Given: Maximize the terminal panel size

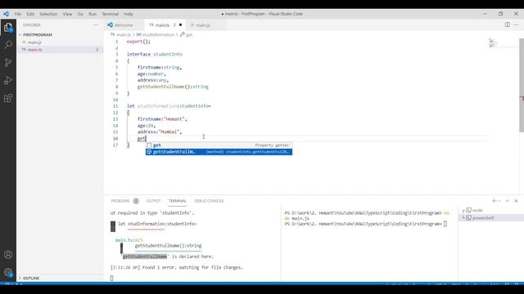Looking at the screenshot, I should [x=508, y=201].
